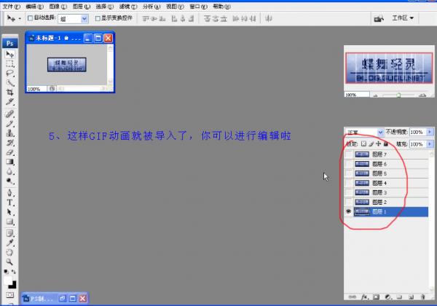Image resolution: width=437 pixels, height=306 pixels.
Task: Select the Brush tool
Action: point(9,123)
